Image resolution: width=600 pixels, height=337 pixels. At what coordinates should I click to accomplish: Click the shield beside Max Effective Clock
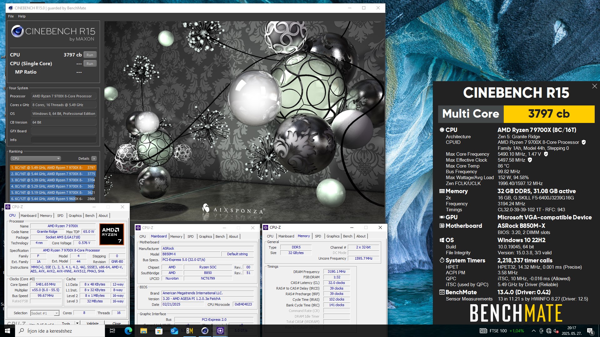(530, 160)
